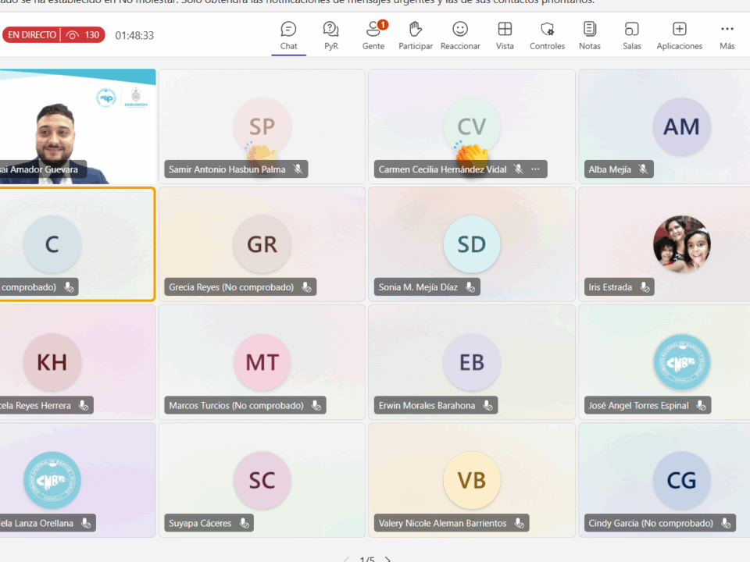
Task: Expand the Más options menu
Action: [727, 35]
